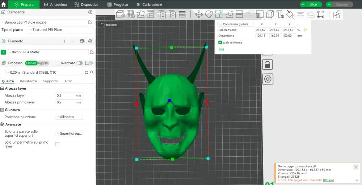Viewport: 362px width, 185px height.
Task: Check Solo un perimetro sul primo layer
Action: (57, 144)
